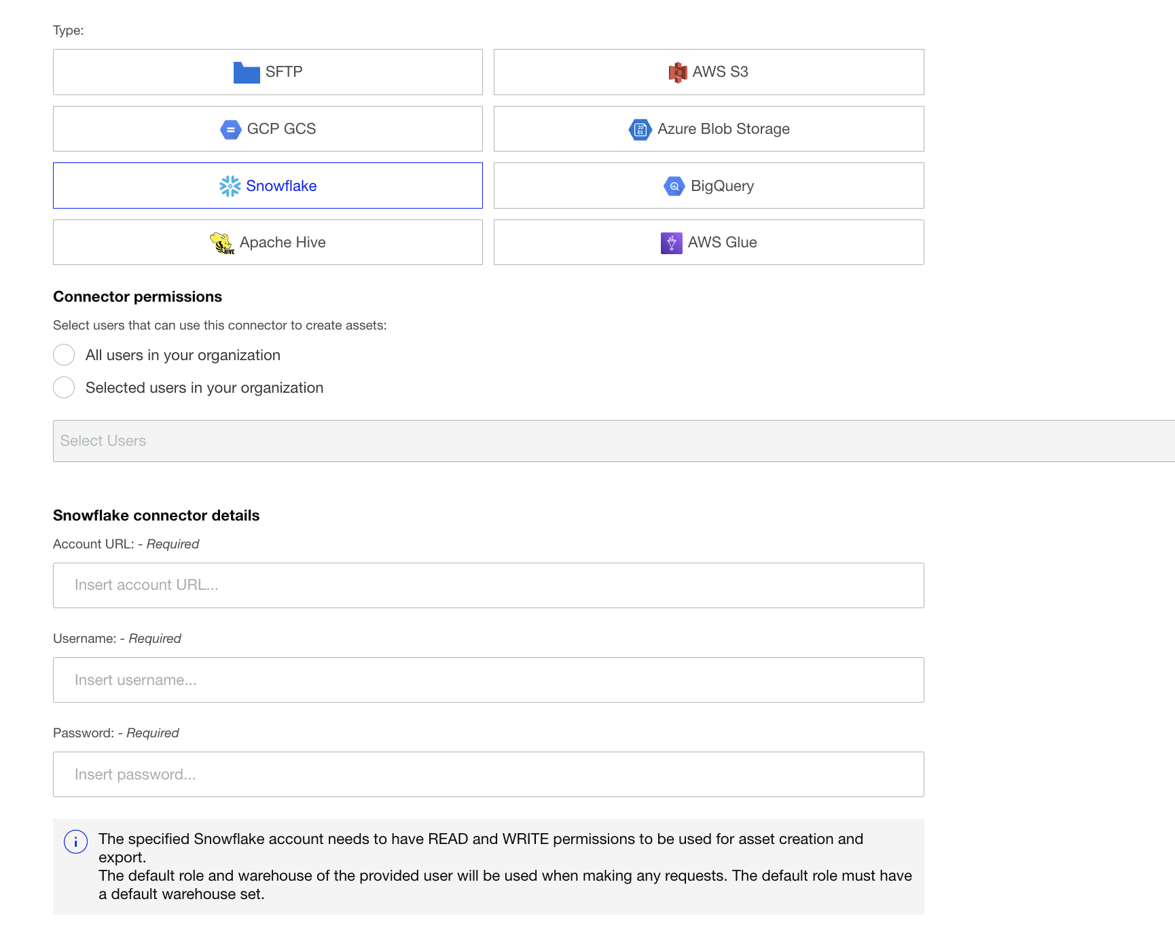This screenshot has width=1175, height=931.
Task: Focus the Password input field
Action: pos(488,774)
